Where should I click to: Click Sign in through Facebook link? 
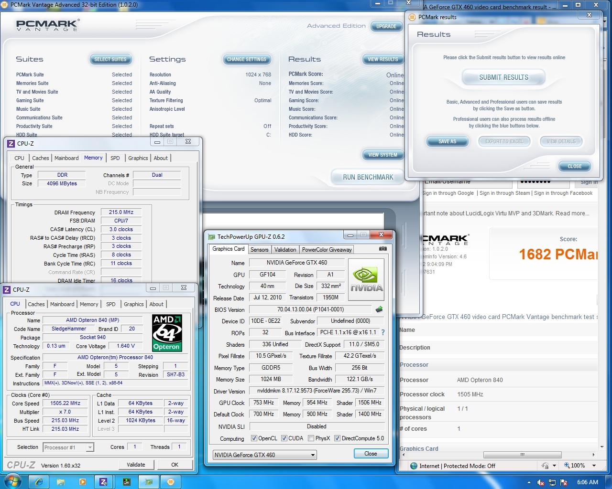pyautogui.click(x=563, y=193)
